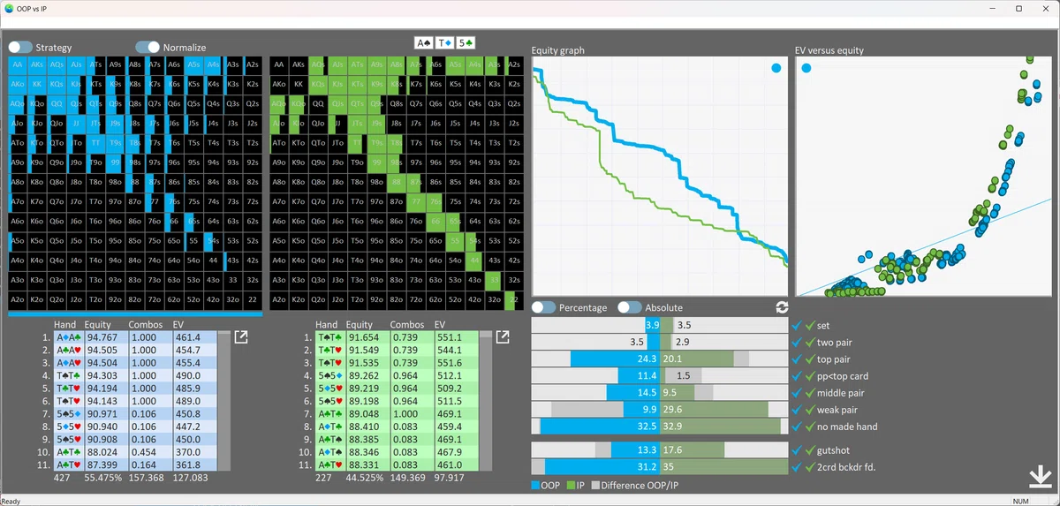Click the T♦ board card

445,42
